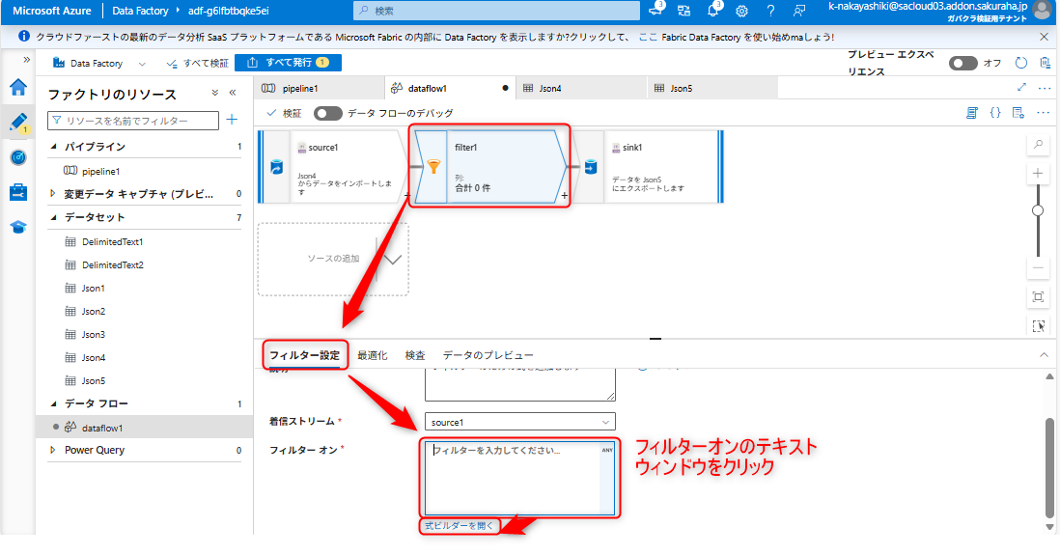Image resolution: width=1060 pixels, height=555 pixels.
Task: Open the cloud shell announcements icon
Action: (656, 11)
